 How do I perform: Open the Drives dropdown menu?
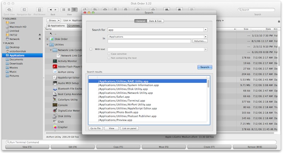point(54,21)
